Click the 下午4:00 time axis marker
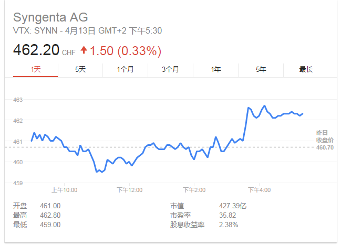 [260, 190]
